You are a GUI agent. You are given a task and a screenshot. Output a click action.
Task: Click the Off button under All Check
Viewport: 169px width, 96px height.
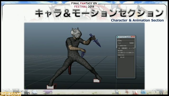tap(130, 53)
